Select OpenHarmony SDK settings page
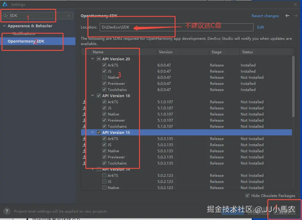The width and height of the screenshot is (302, 220). [x=38, y=41]
